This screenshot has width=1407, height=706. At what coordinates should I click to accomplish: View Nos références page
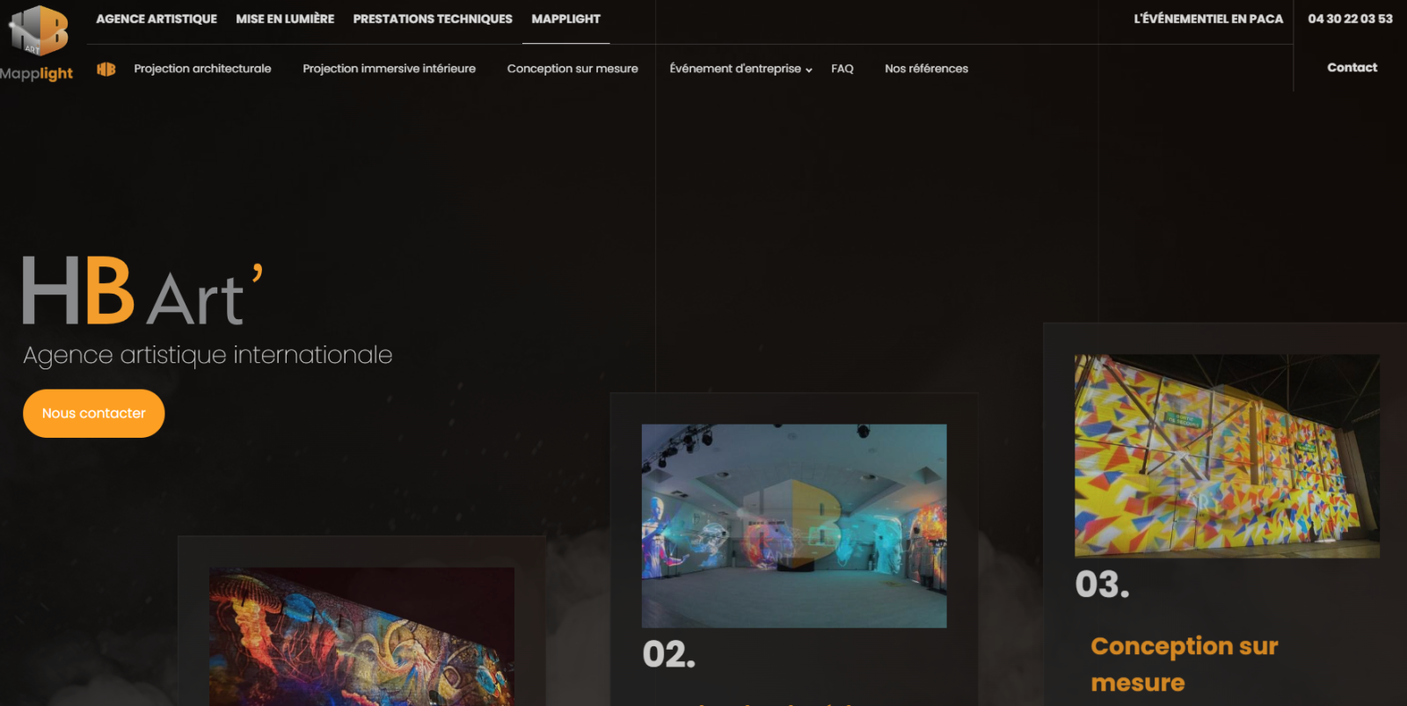926,69
